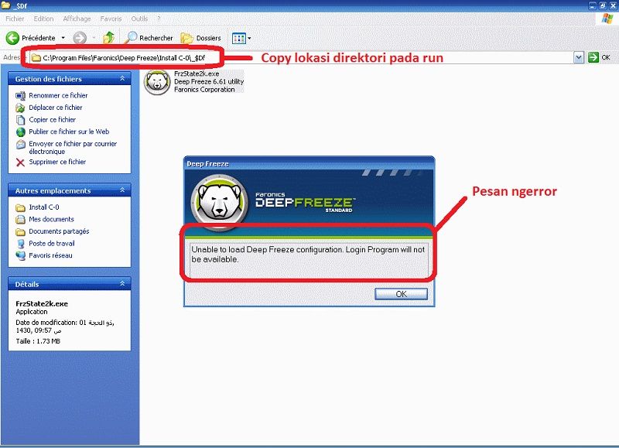
Task: Click the Deep Freeze polar bear logo
Action: click(219, 202)
